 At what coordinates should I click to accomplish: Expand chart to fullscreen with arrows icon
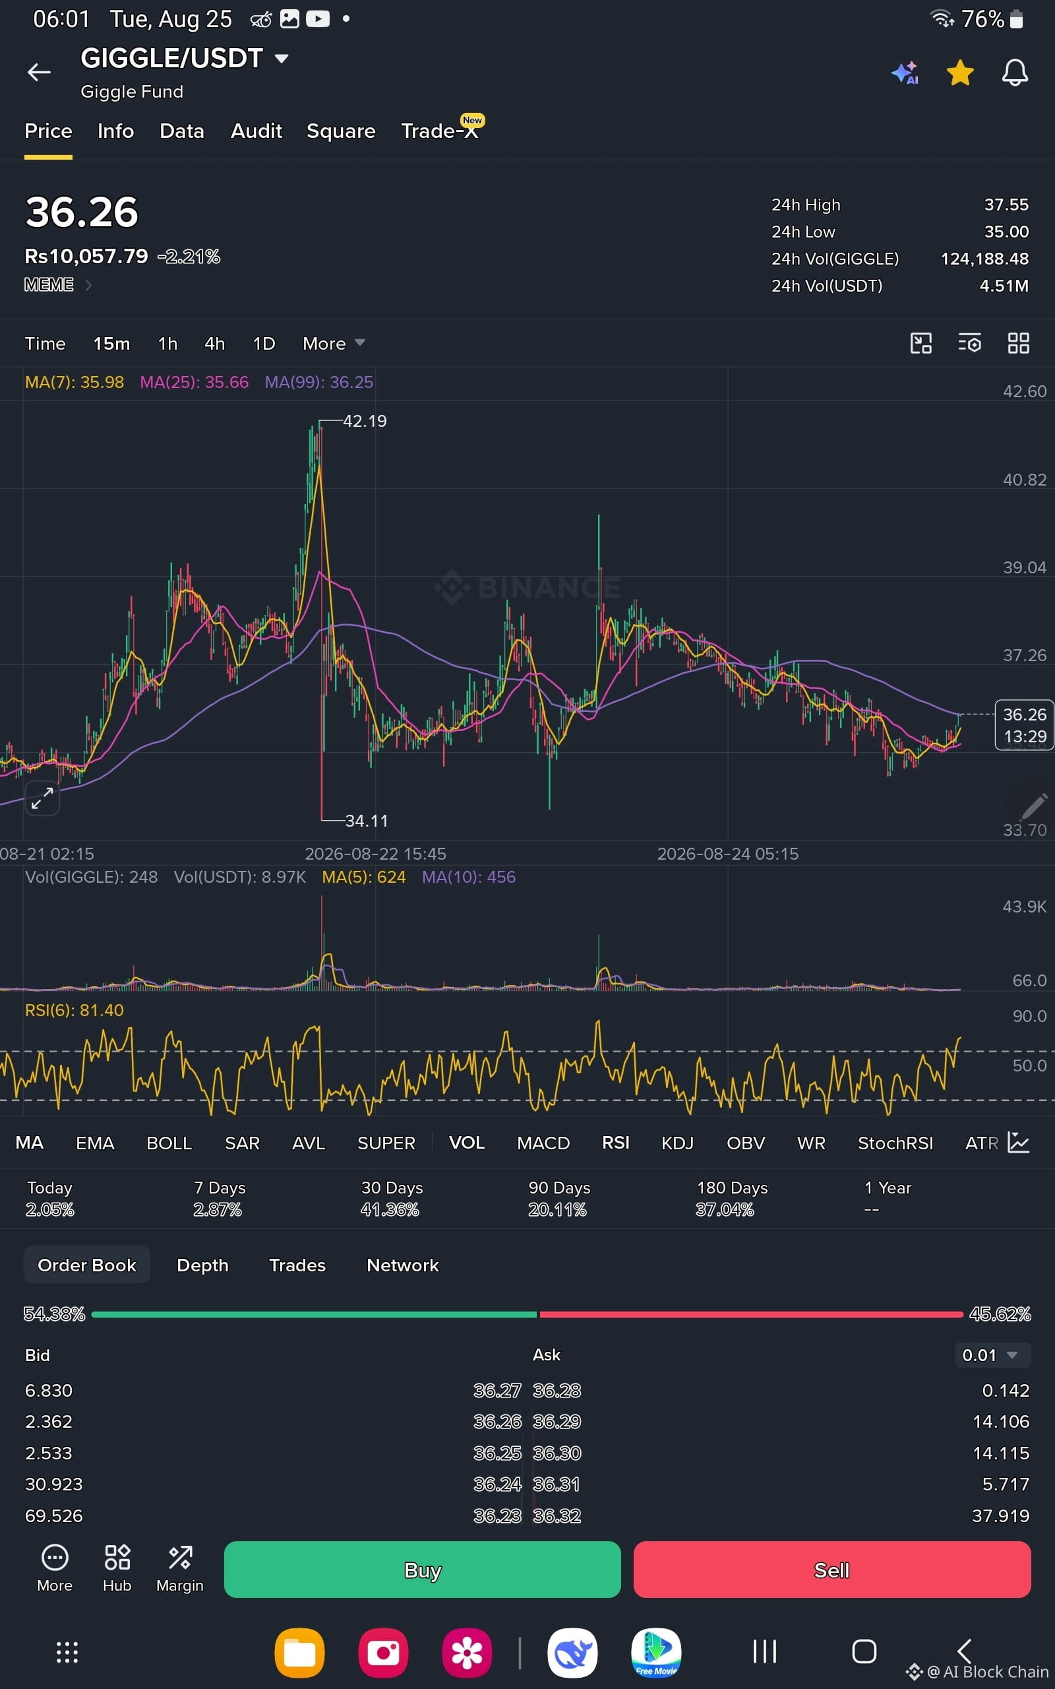click(43, 797)
